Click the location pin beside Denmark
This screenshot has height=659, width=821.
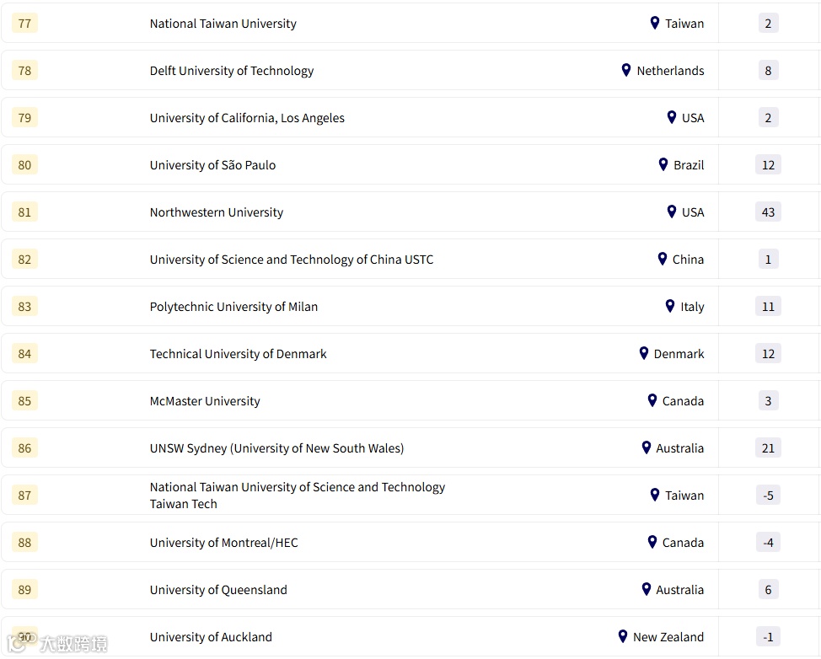[x=644, y=353]
